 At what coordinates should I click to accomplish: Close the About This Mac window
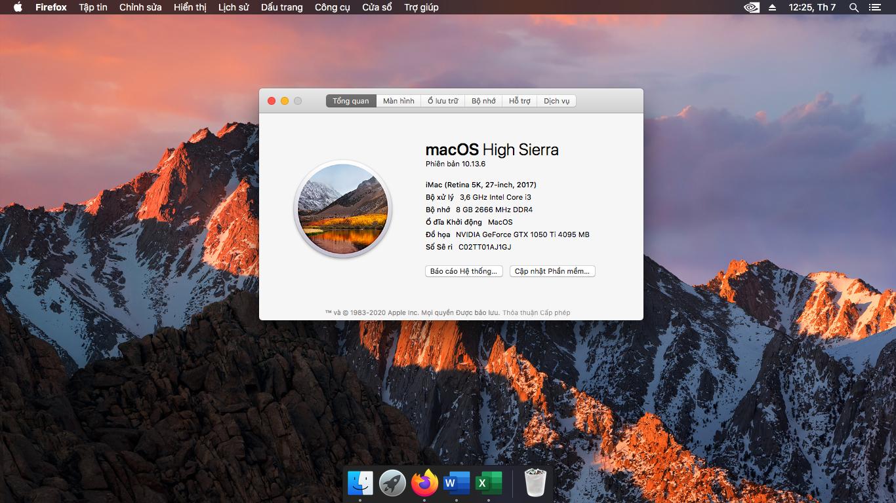(x=272, y=101)
